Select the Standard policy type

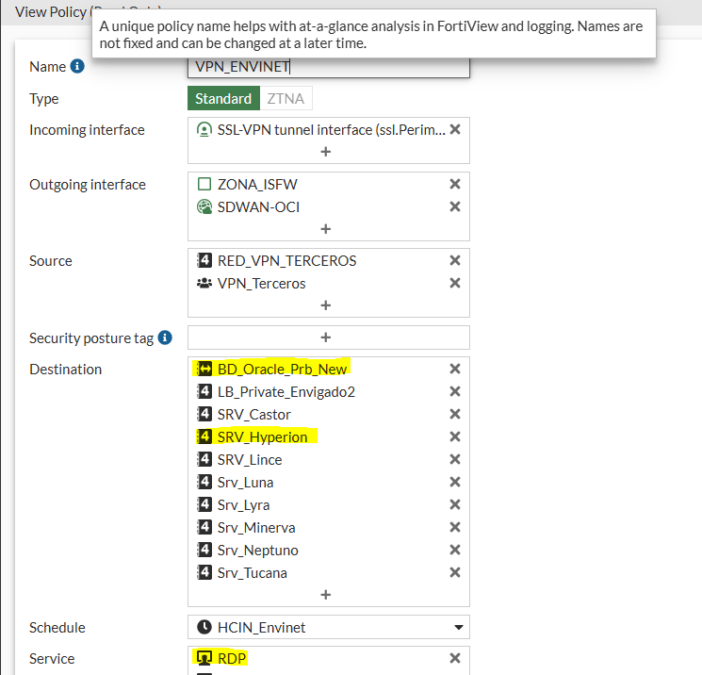[223, 98]
